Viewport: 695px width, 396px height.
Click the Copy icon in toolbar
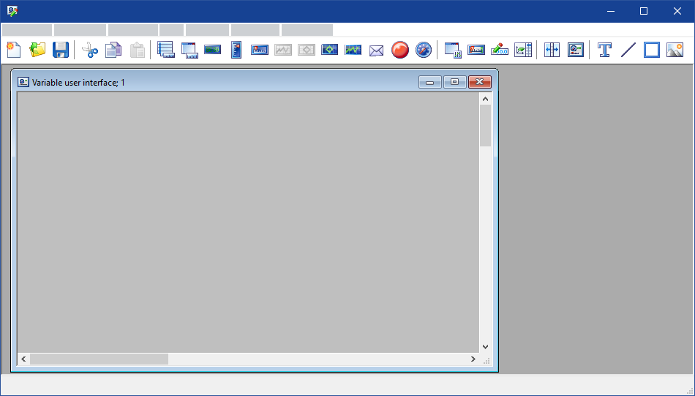tap(113, 50)
